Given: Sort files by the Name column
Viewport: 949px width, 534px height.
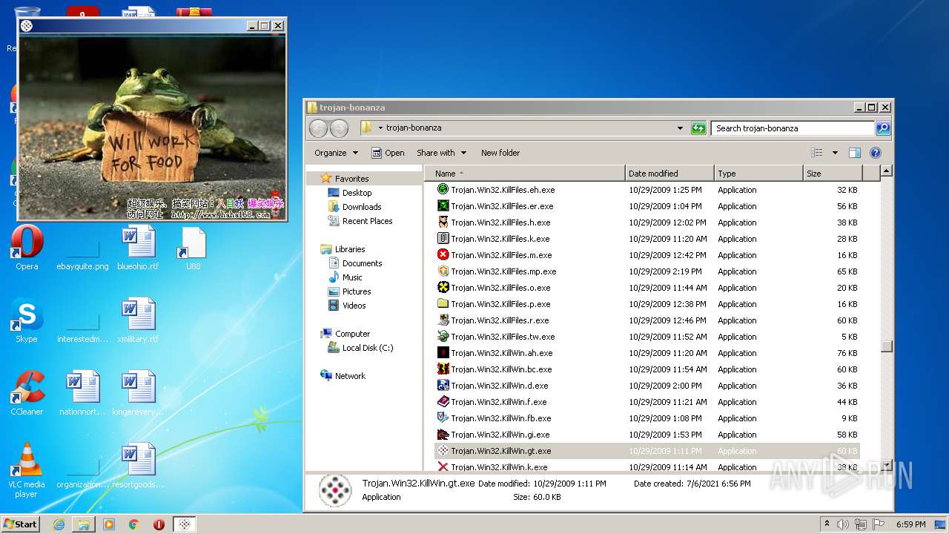Looking at the screenshot, I should pyautogui.click(x=524, y=174).
